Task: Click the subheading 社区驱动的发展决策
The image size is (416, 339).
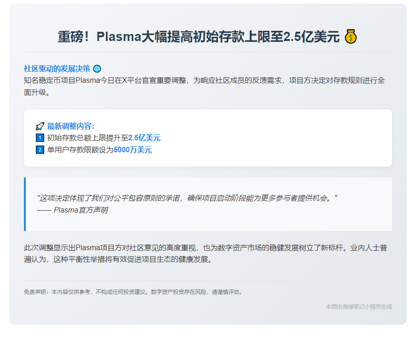Action: [x=57, y=69]
